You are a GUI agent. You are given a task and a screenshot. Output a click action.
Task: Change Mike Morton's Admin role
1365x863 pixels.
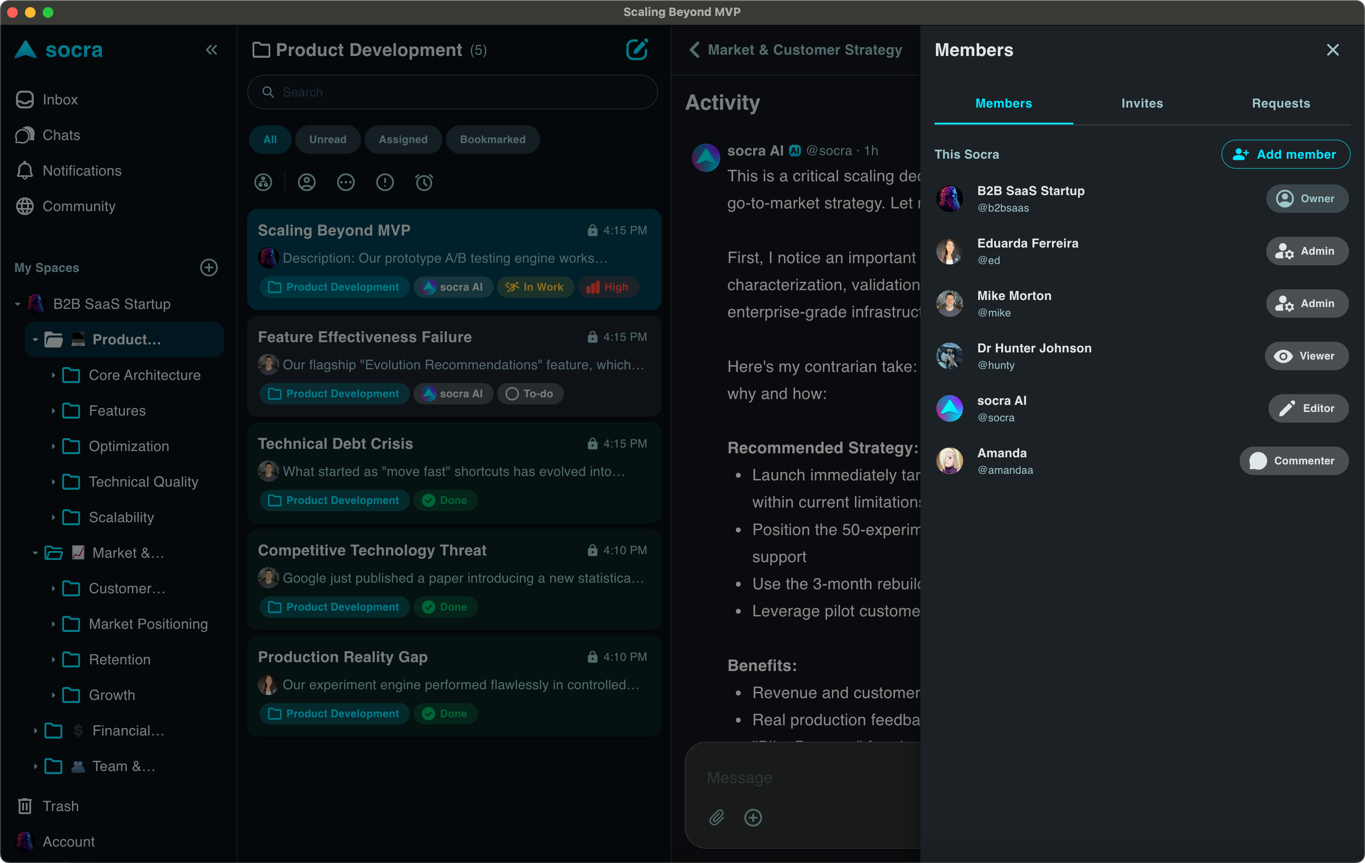tap(1307, 304)
